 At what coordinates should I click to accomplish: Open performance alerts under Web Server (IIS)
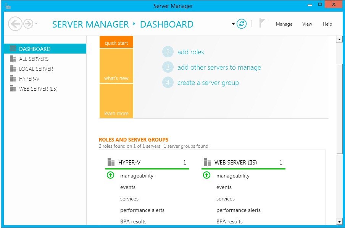click(238, 210)
